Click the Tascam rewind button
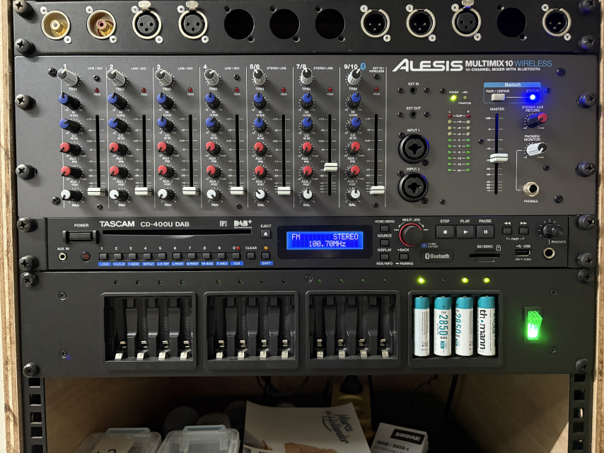The image size is (604, 453). click(507, 231)
